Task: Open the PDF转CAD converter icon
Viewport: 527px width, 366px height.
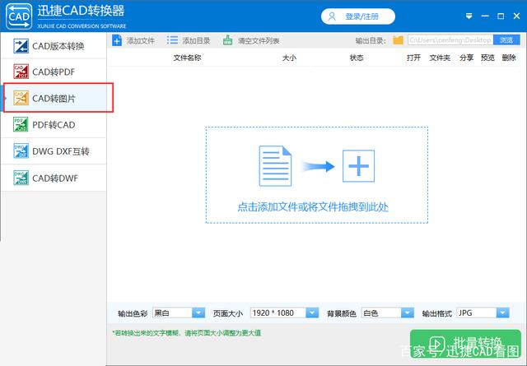Action: tap(21, 124)
